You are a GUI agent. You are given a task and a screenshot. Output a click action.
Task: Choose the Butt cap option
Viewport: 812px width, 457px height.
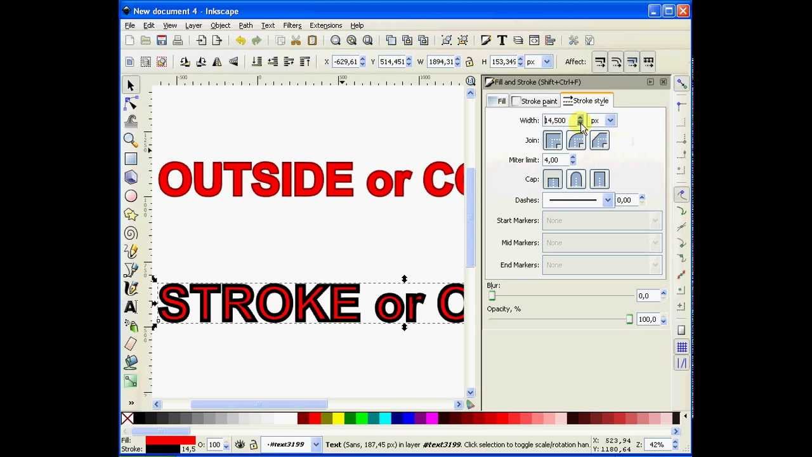click(553, 180)
